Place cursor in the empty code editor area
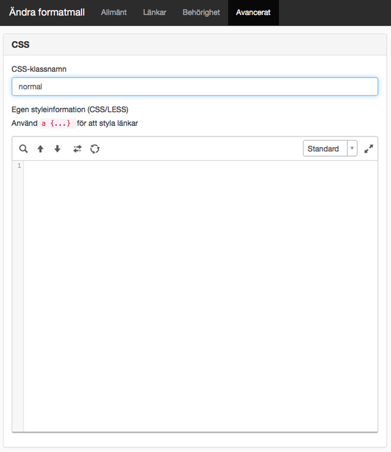The height and width of the screenshot is (452, 391). coord(200,296)
